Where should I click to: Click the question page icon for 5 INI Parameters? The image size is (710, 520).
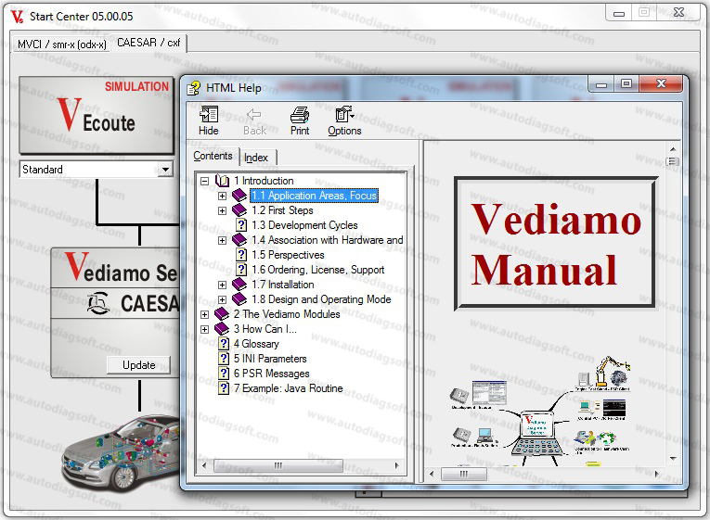click(224, 359)
